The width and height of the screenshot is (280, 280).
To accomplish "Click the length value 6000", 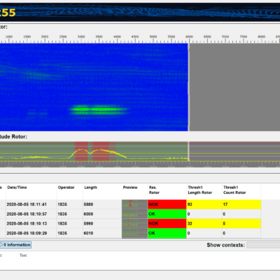I will 88,214.
